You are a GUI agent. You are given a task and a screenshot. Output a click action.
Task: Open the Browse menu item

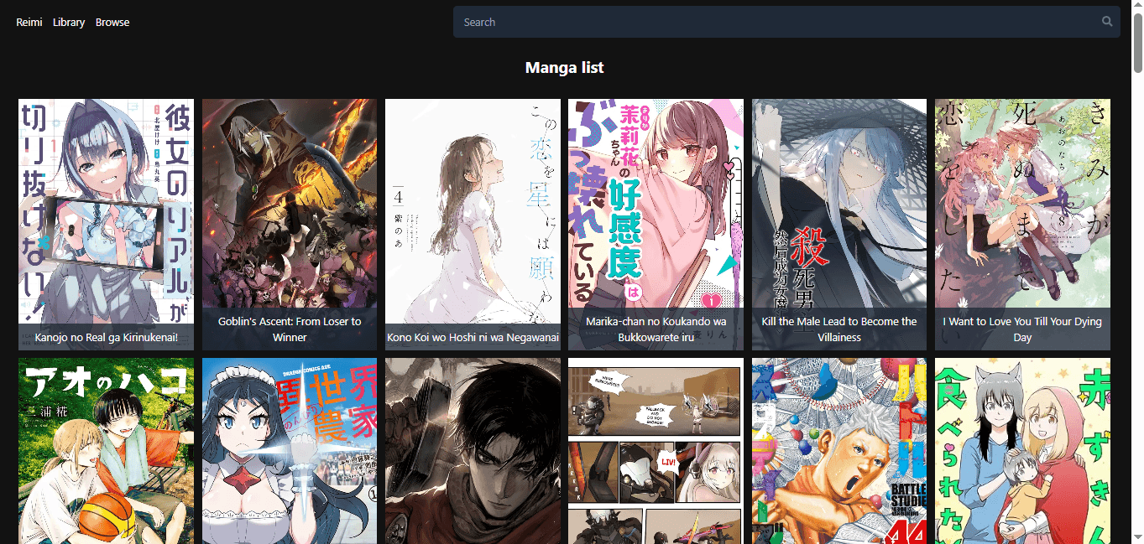[x=112, y=23]
